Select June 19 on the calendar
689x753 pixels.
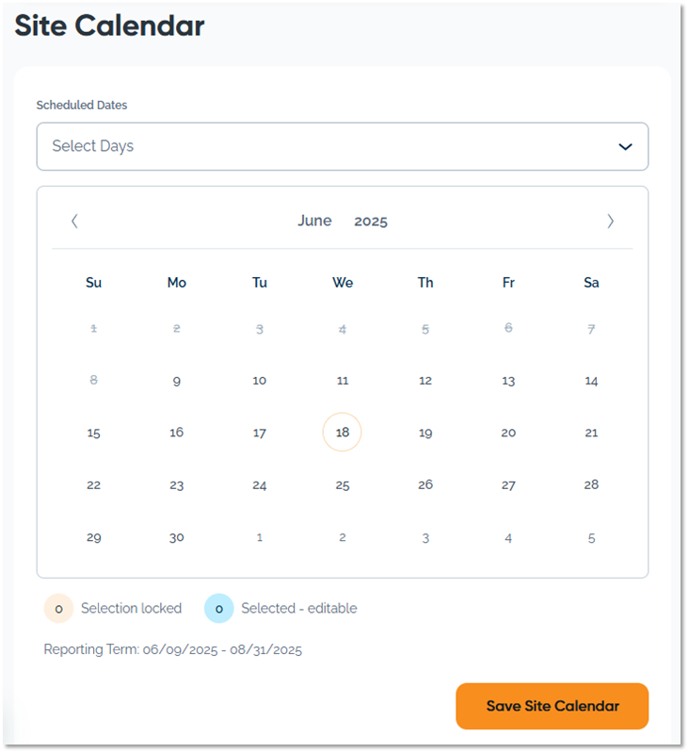coord(425,433)
